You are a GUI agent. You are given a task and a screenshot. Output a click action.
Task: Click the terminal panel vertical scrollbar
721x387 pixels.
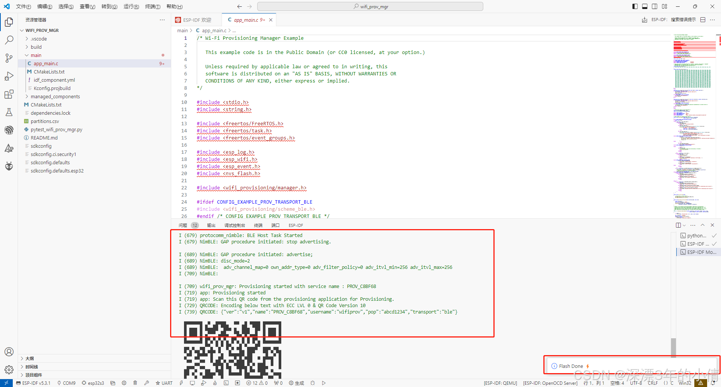[x=673, y=348]
